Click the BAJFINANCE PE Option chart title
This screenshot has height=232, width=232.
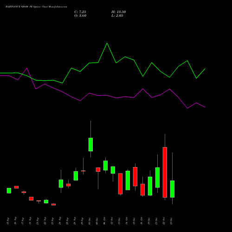36,7
